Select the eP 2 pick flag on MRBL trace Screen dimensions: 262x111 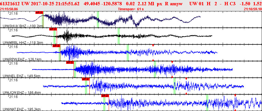coord(53,29)
